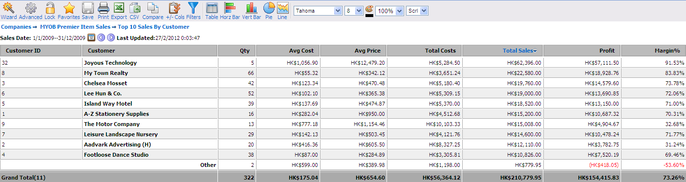The image size is (686, 182).
Task: Export the report as CSV
Action: click(x=134, y=10)
